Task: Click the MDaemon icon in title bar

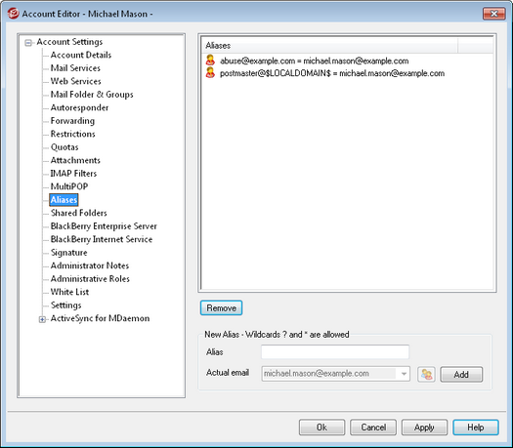Action: tap(13, 14)
